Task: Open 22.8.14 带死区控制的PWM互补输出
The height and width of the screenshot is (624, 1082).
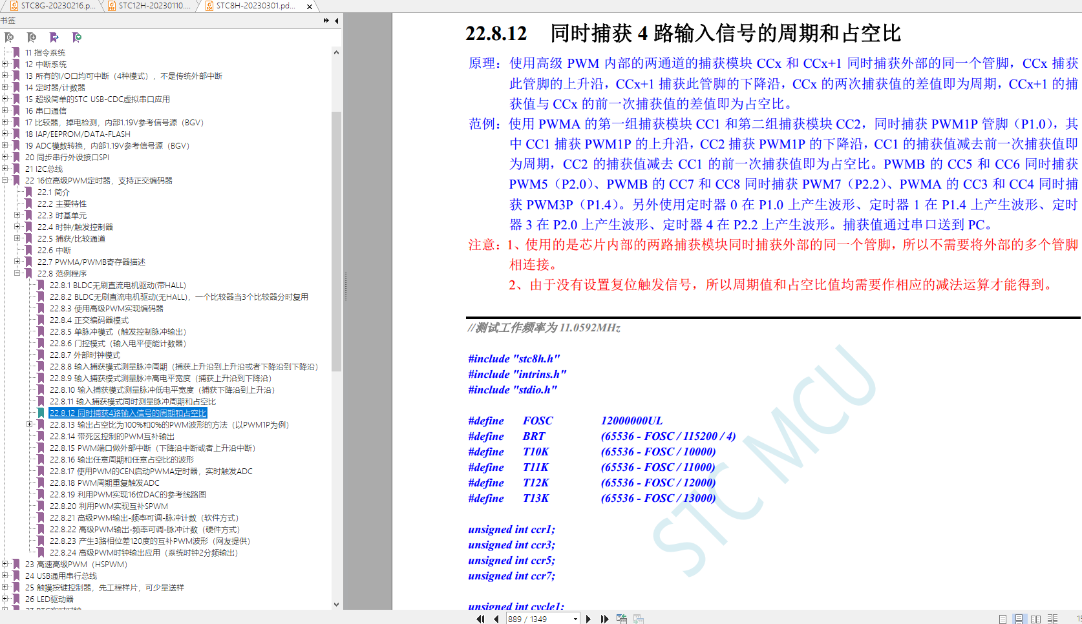Action: 112,437
